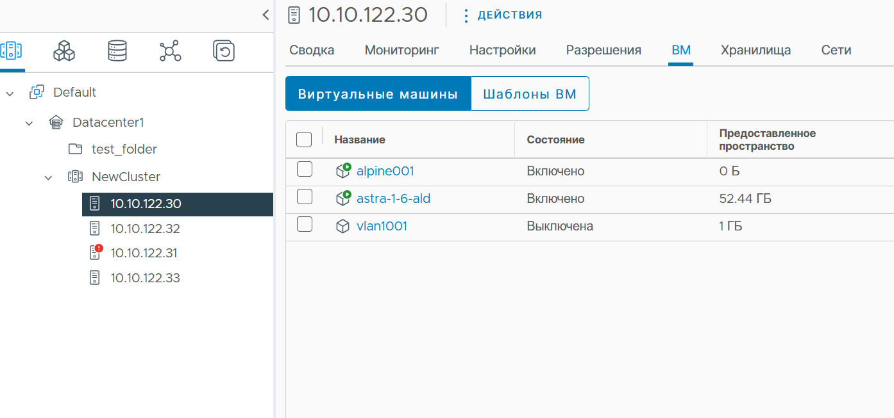Click the alert host icon for 10.10.122.31
Screen dimensions: 894x418
click(96, 252)
